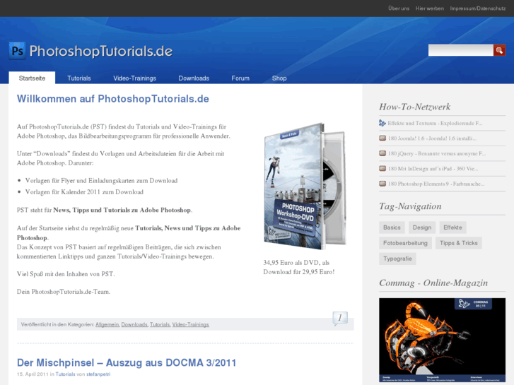Go to the Downloads navigation tab
This screenshot has width=514, height=385.
[194, 78]
